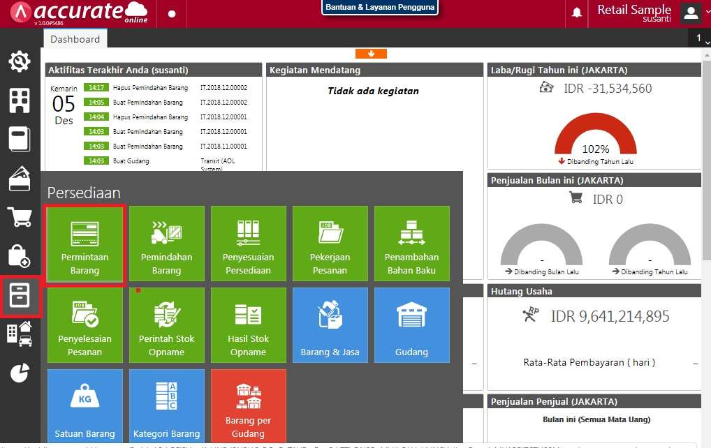This screenshot has width=711, height=448.
Task: Click the 14:05 Buat Pemindahan Barang activity
Action: pos(166,103)
